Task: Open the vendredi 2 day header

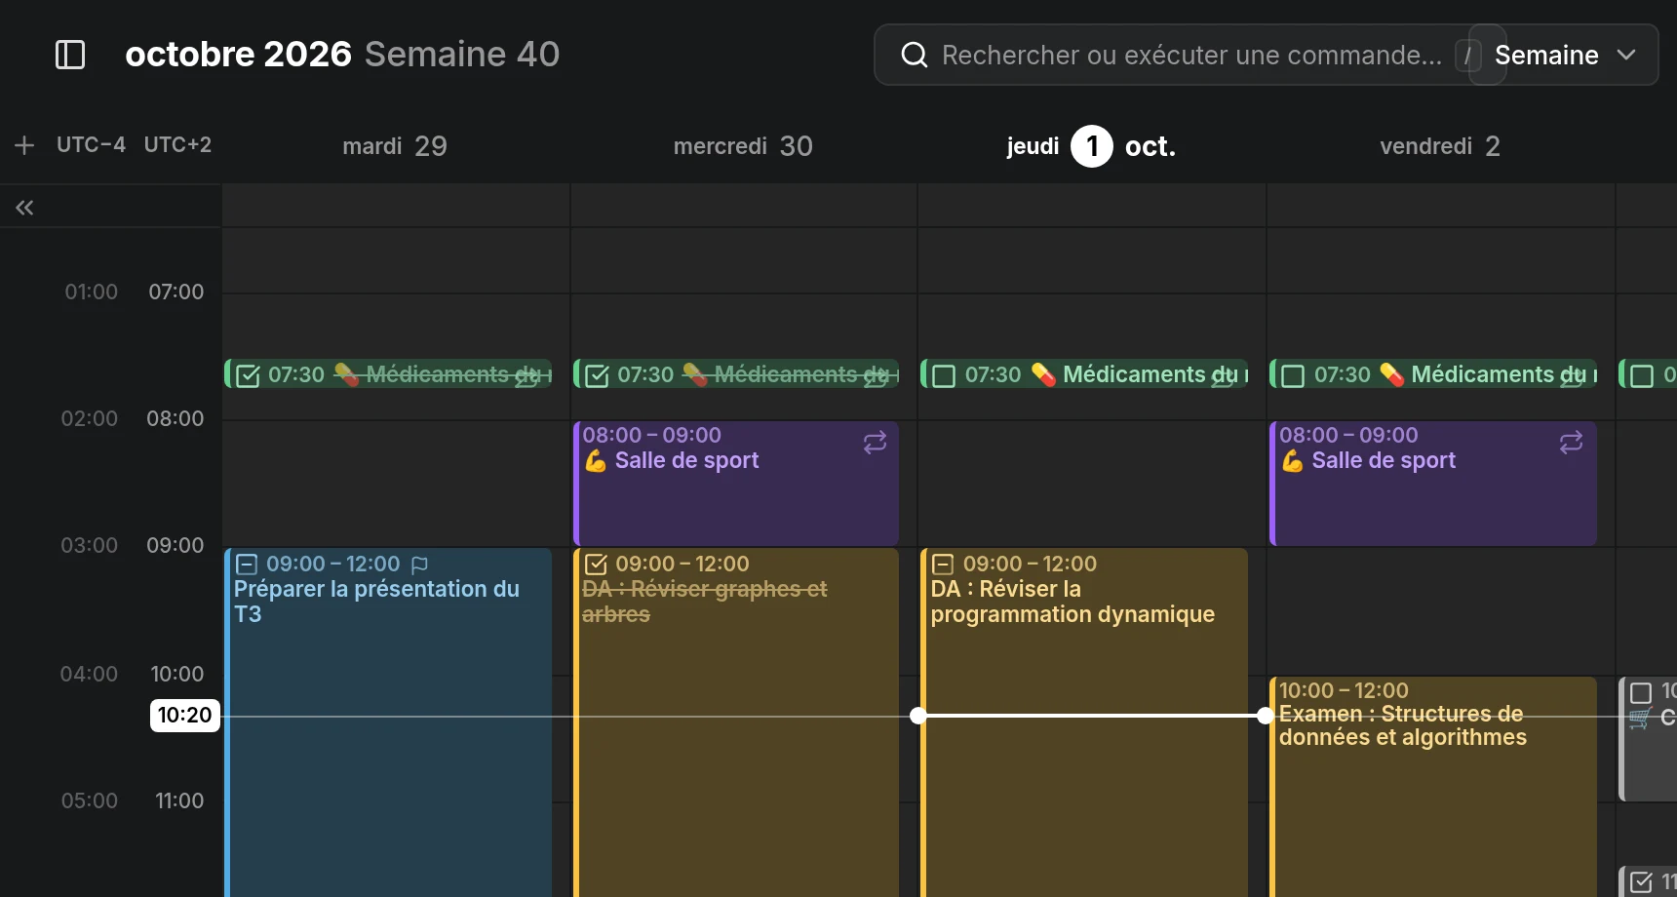Action: tap(1440, 146)
